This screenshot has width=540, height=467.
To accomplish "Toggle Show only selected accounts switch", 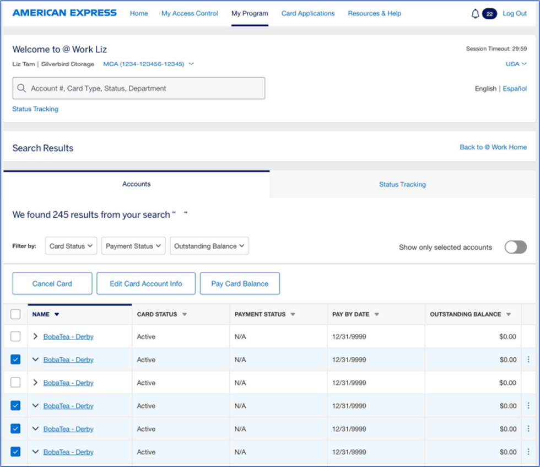I will coord(515,247).
